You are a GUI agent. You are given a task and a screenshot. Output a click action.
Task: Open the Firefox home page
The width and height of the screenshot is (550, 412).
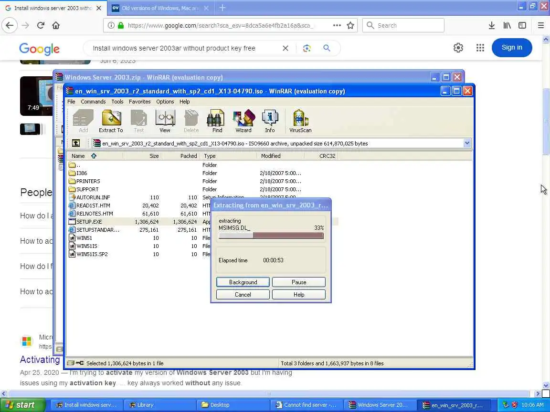(56, 25)
